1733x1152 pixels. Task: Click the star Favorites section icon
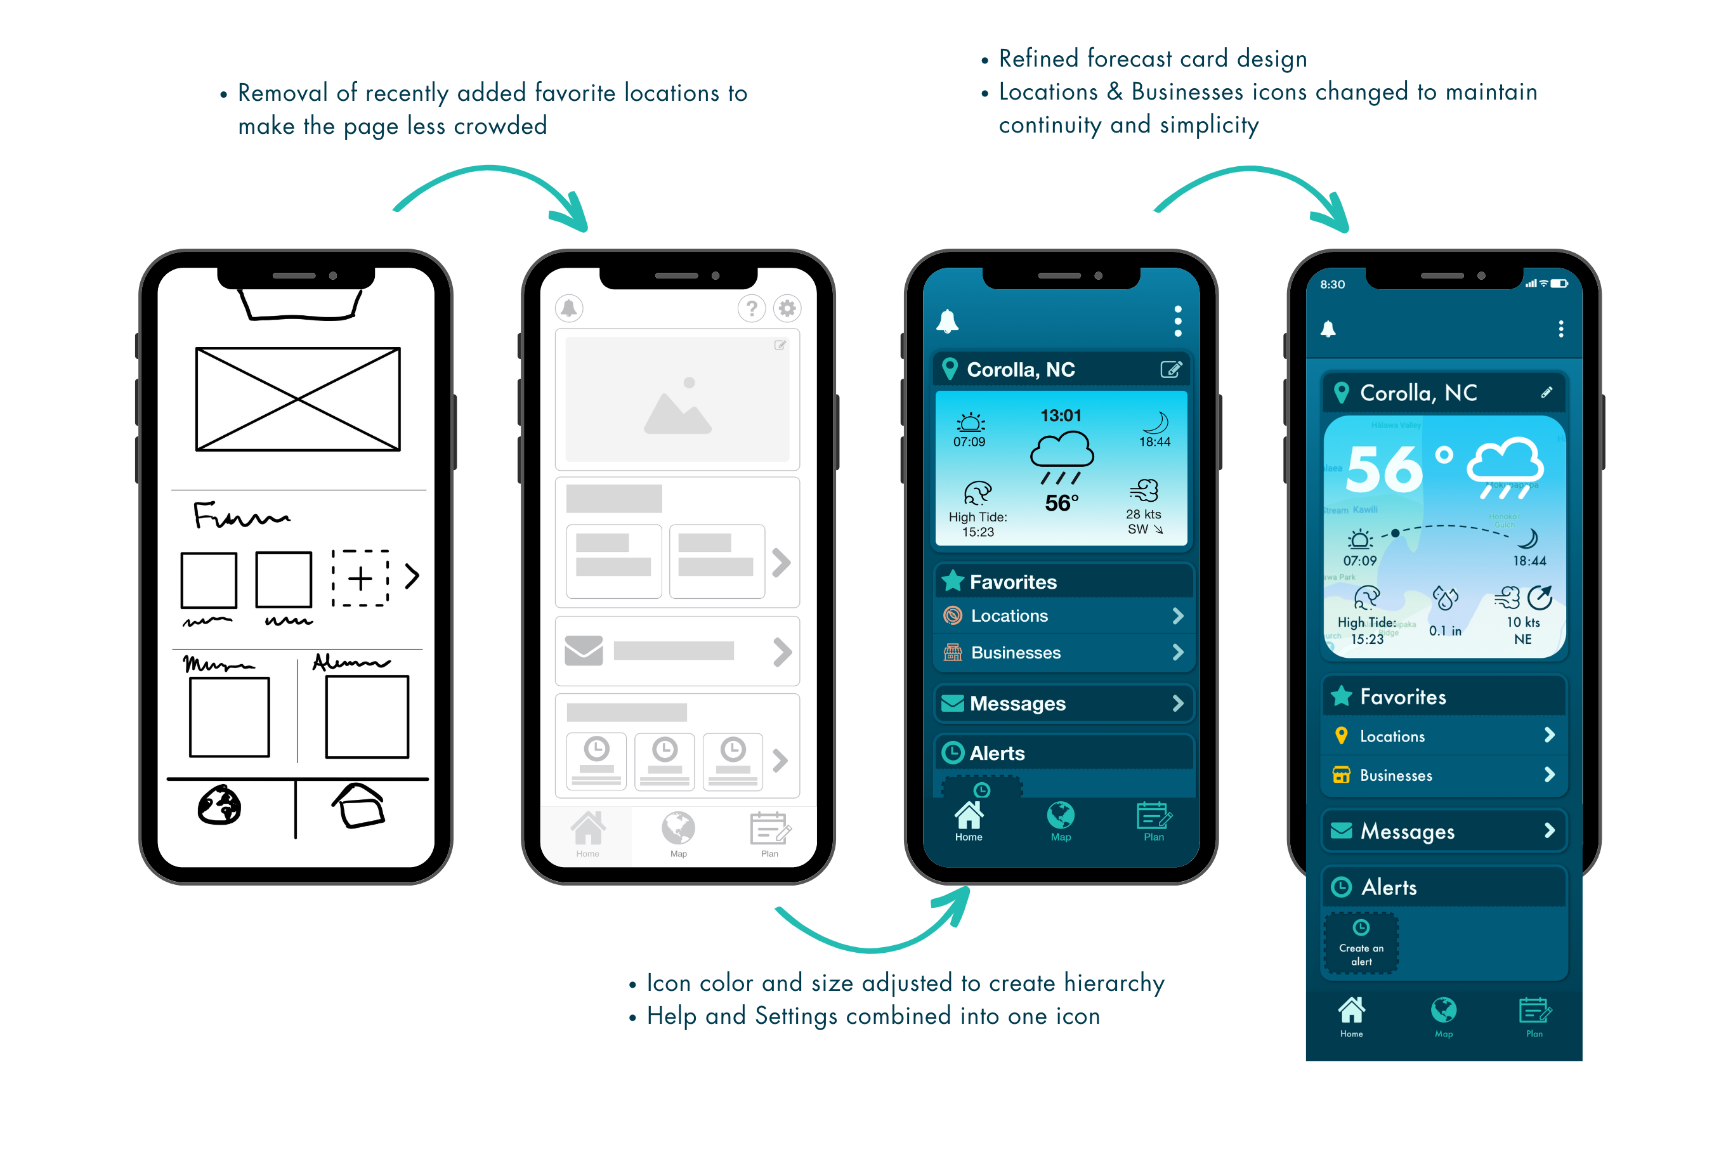tap(953, 580)
